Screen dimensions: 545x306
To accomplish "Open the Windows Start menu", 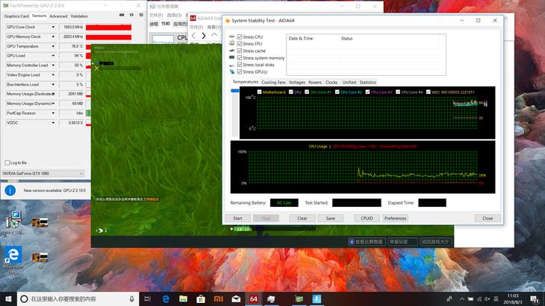I will coord(7,299).
